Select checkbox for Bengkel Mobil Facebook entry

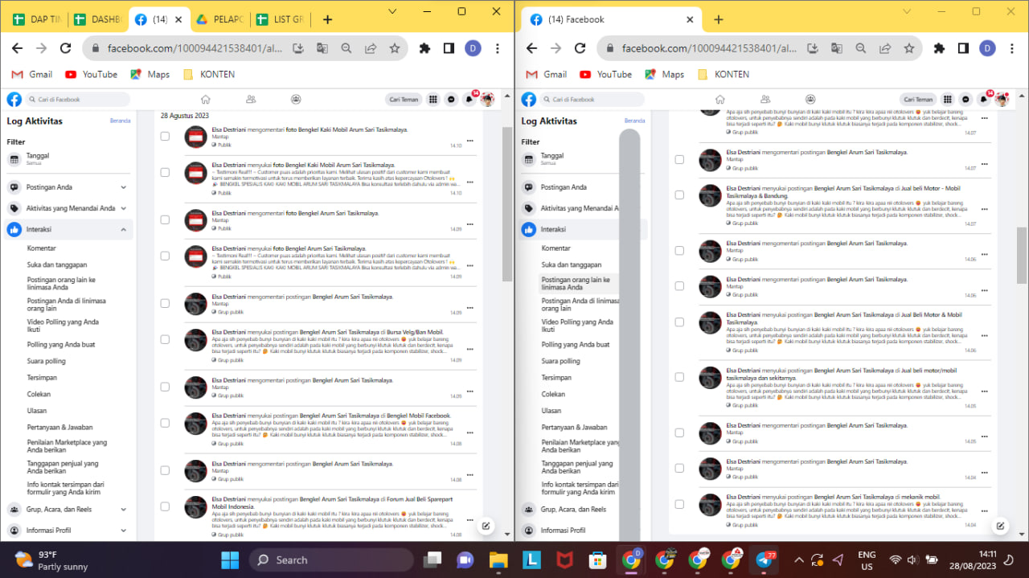[165, 423]
